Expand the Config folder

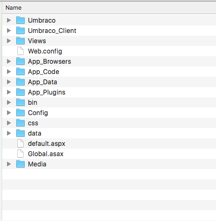tap(9, 113)
